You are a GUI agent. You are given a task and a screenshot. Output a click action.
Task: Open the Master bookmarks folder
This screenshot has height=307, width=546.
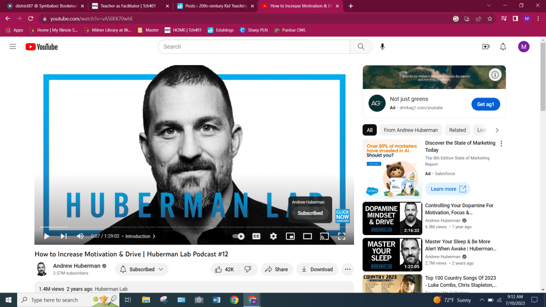[x=148, y=30]
